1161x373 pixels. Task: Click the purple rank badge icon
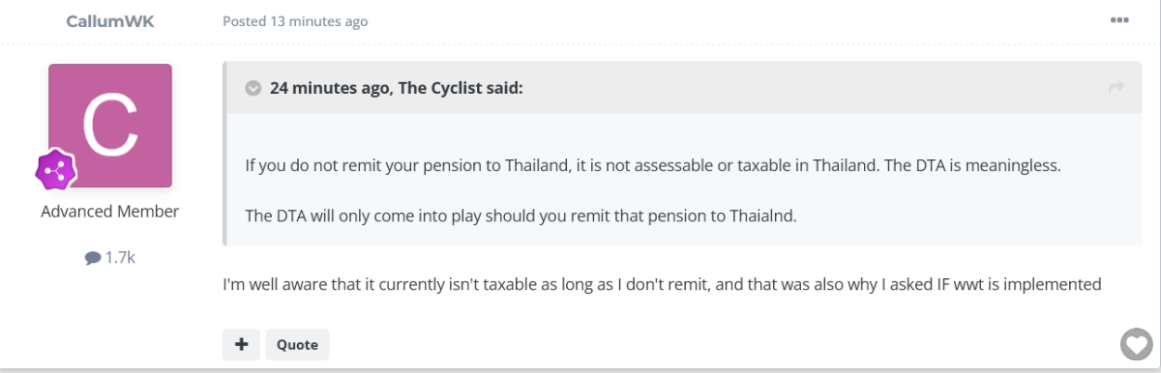56,170
